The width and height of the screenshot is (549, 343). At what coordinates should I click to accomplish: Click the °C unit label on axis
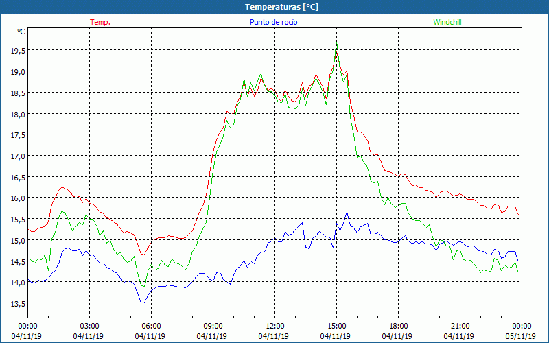pos(21,32)
